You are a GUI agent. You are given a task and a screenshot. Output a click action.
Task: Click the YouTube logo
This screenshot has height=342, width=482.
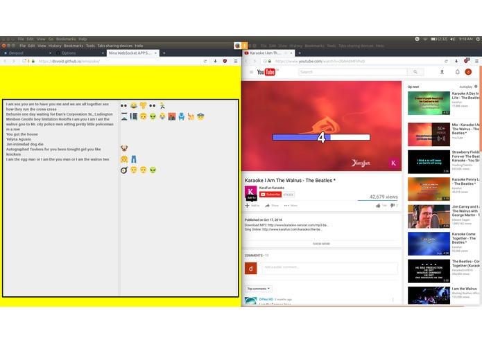coord(266,72)
